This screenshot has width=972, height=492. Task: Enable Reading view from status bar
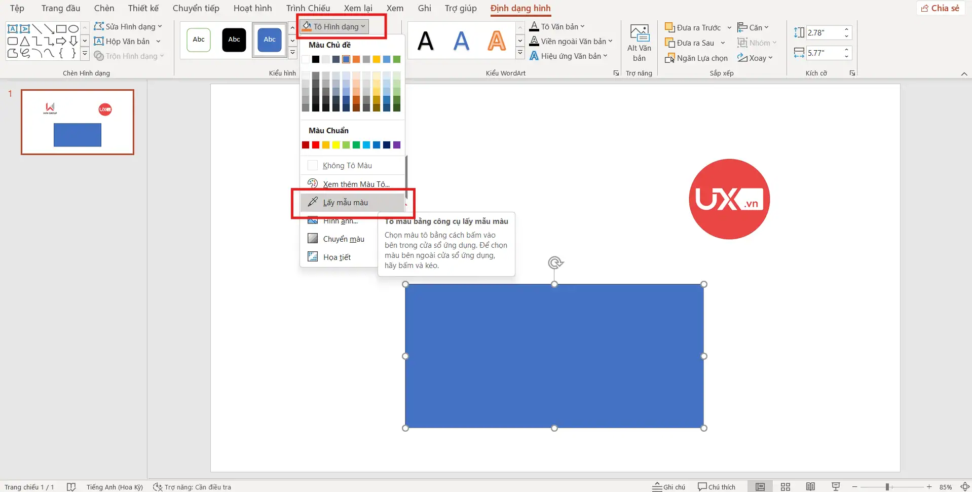point(809,486)
